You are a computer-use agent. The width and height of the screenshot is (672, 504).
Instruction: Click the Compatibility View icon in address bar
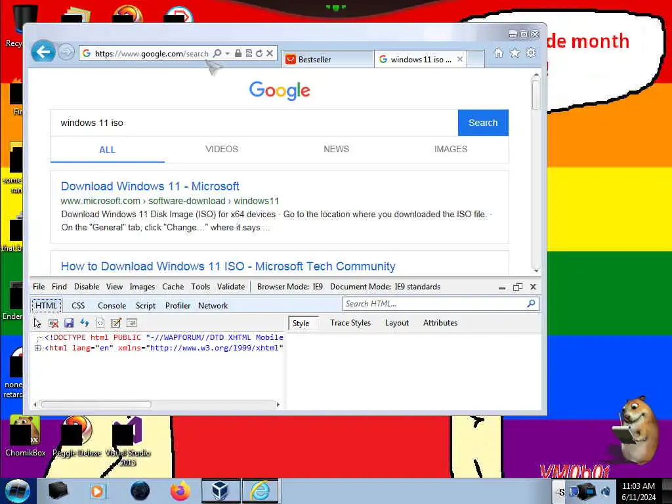click(249, 54)
